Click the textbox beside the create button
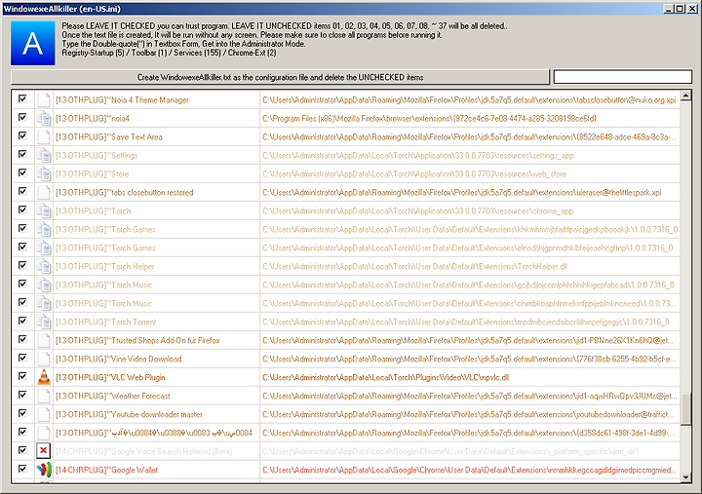This screenshot has height=494, width=702. point(623,77)
